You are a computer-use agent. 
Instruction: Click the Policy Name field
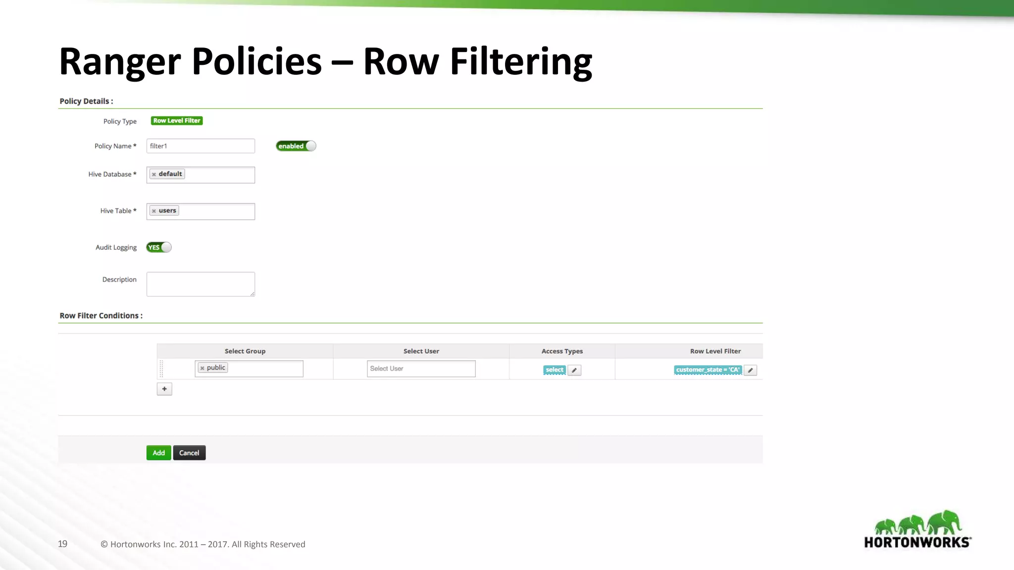201,146
